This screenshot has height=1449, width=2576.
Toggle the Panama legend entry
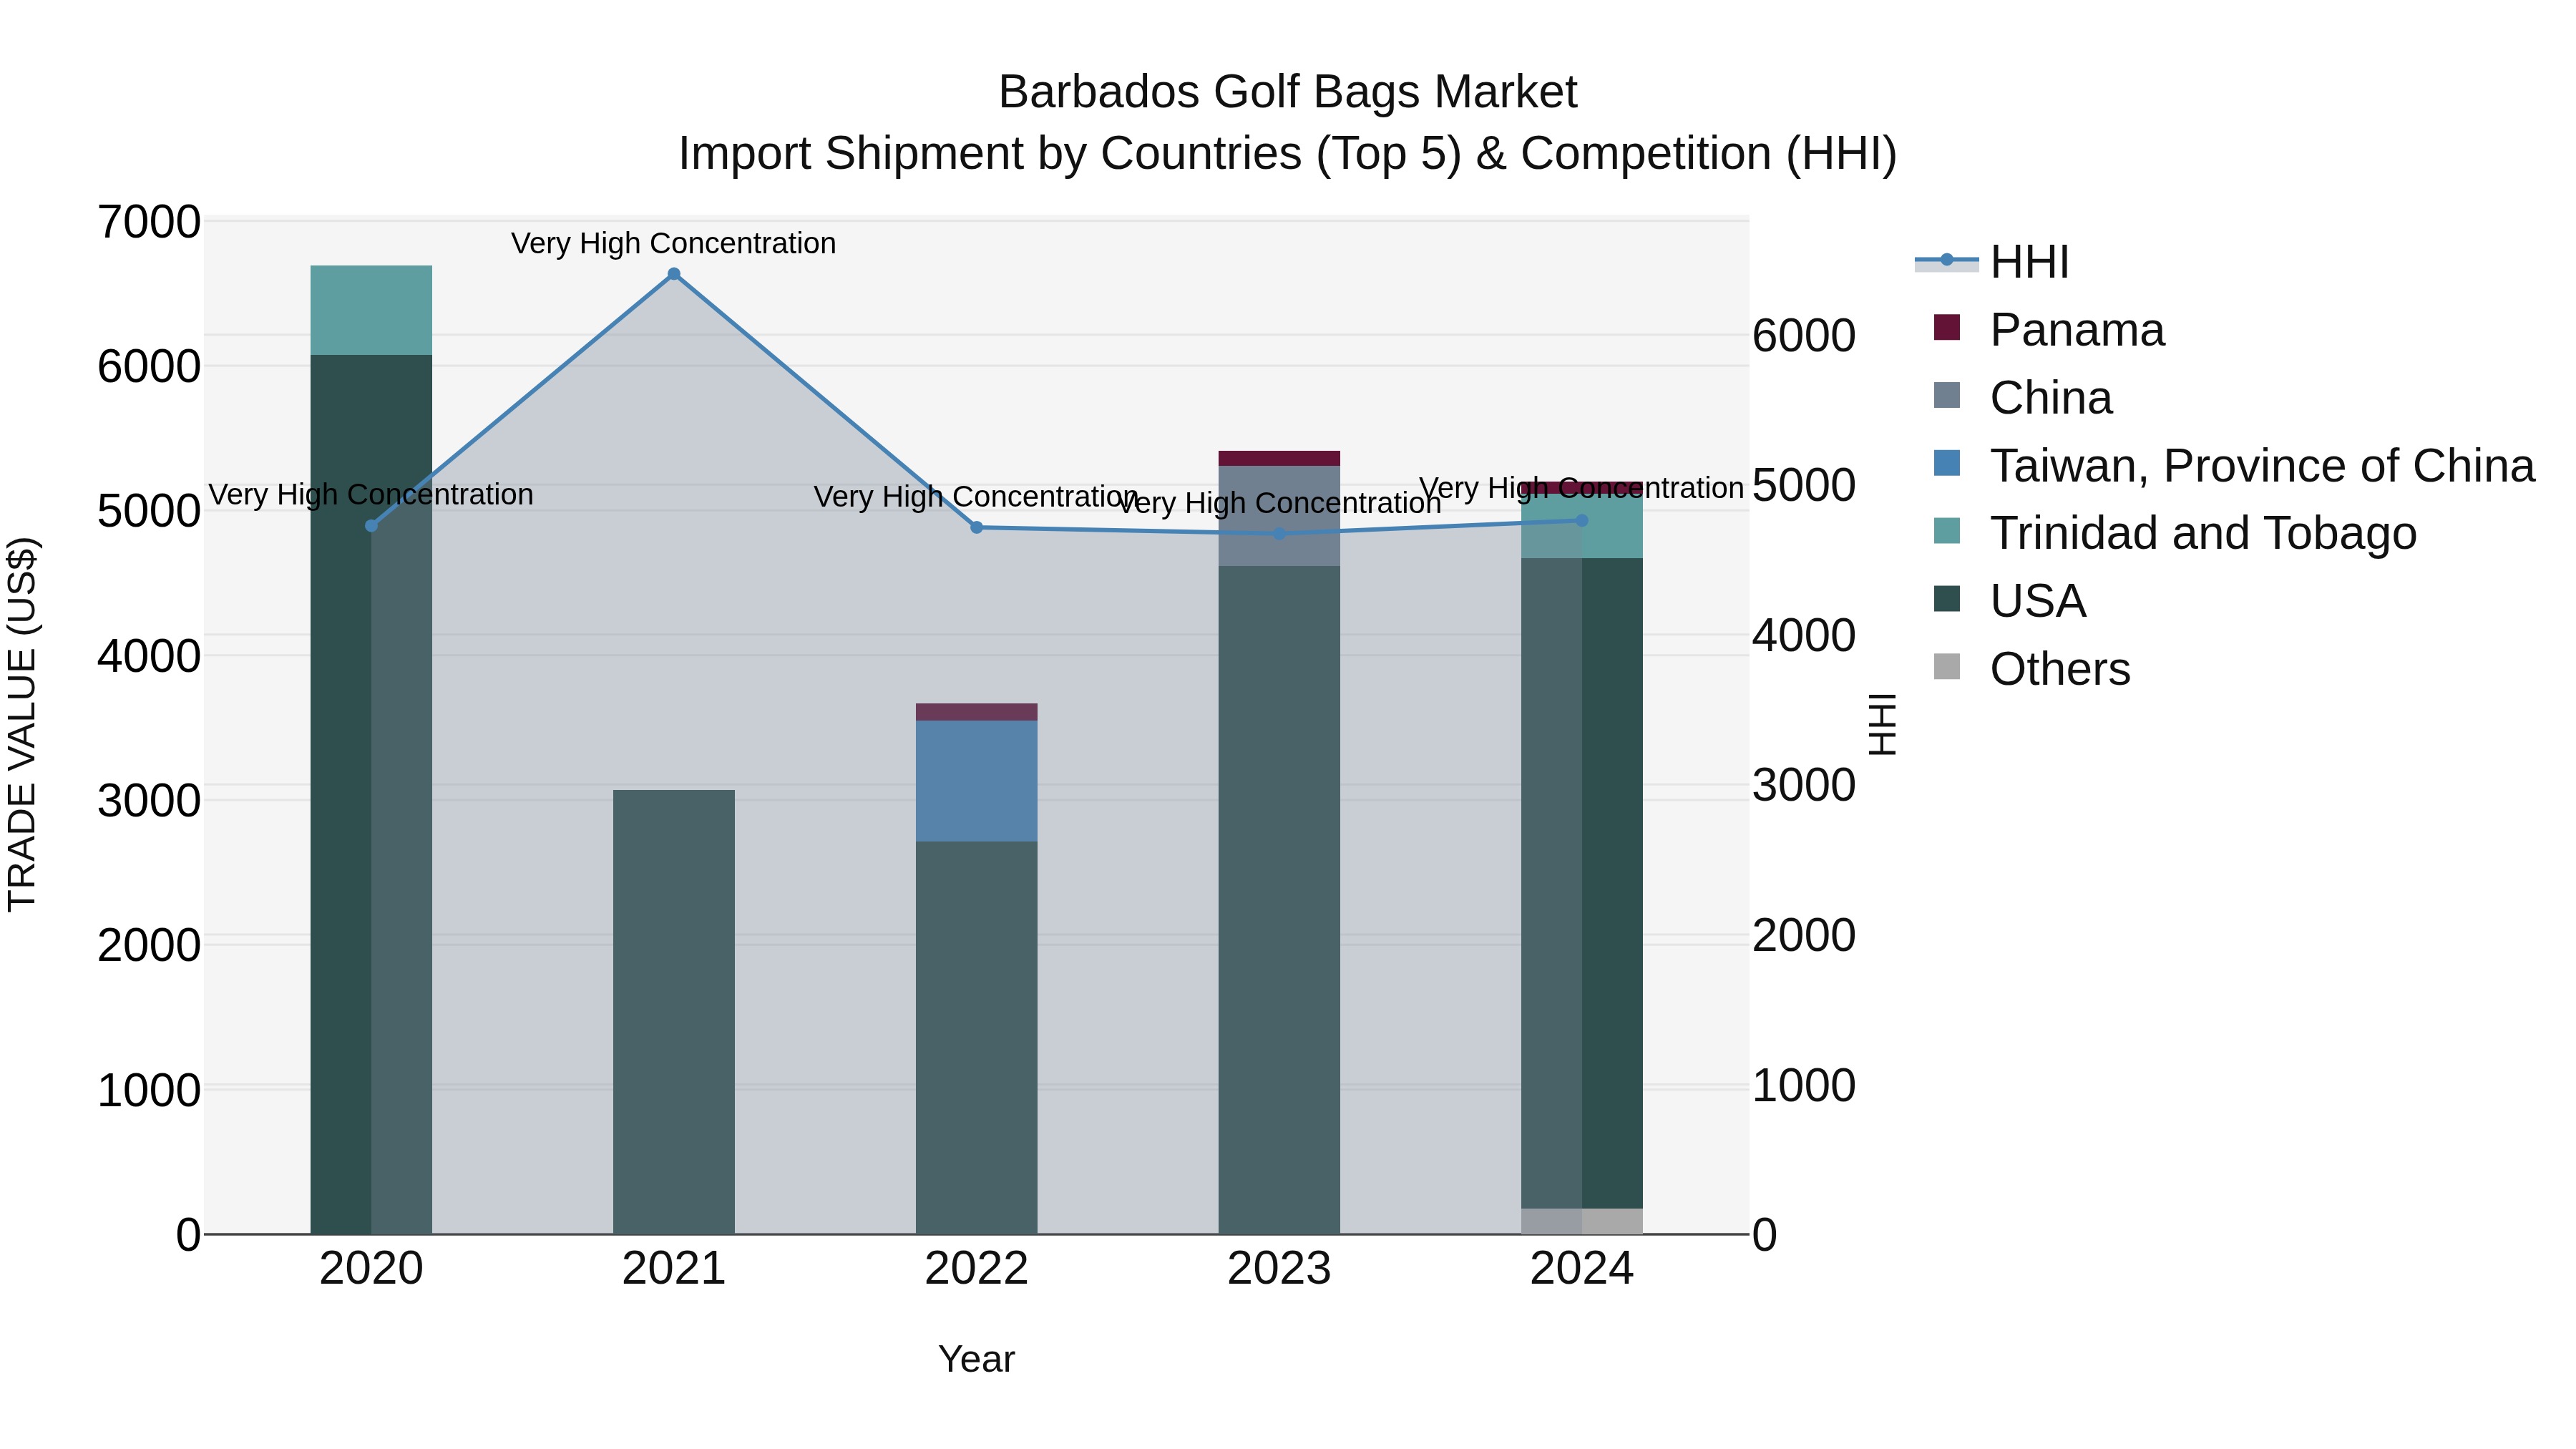(2049, 330)
